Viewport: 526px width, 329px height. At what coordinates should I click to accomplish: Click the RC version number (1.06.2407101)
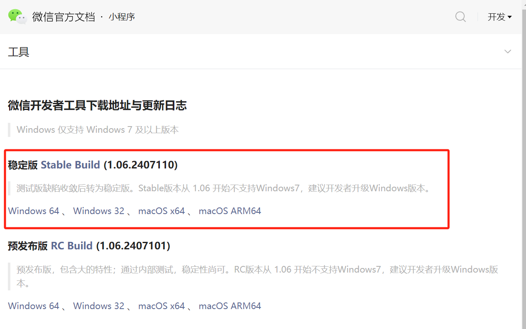133,246
